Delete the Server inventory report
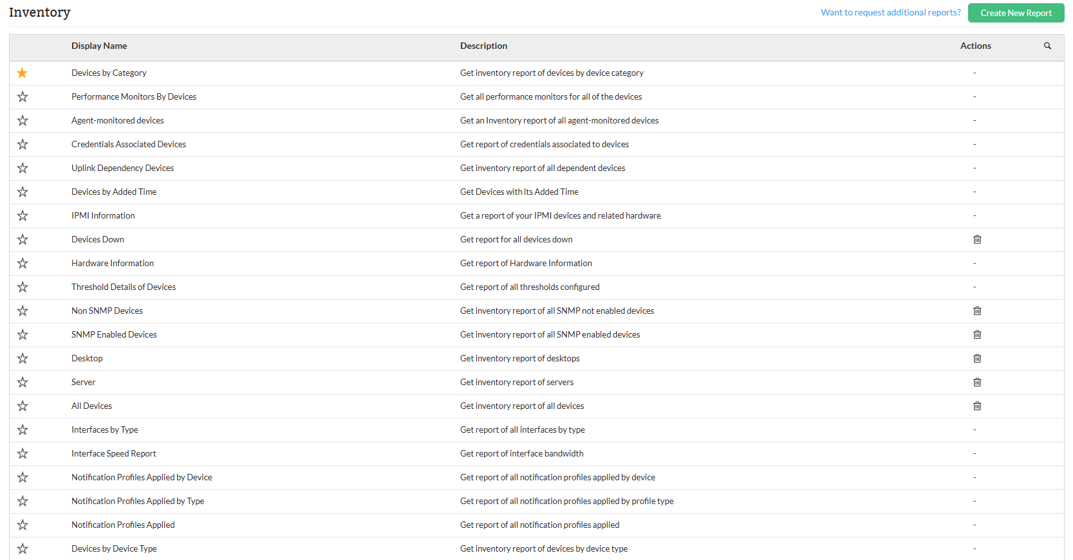The height and width of the screenshot is (560, 1073). (977, 382)
